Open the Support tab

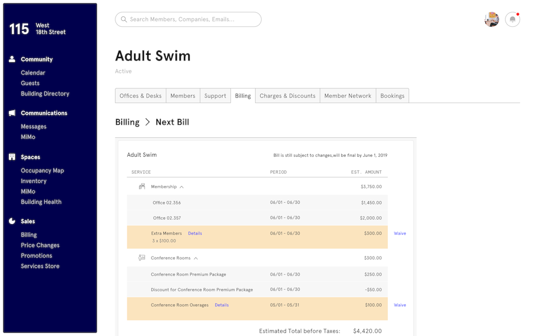tap(215, 96)
